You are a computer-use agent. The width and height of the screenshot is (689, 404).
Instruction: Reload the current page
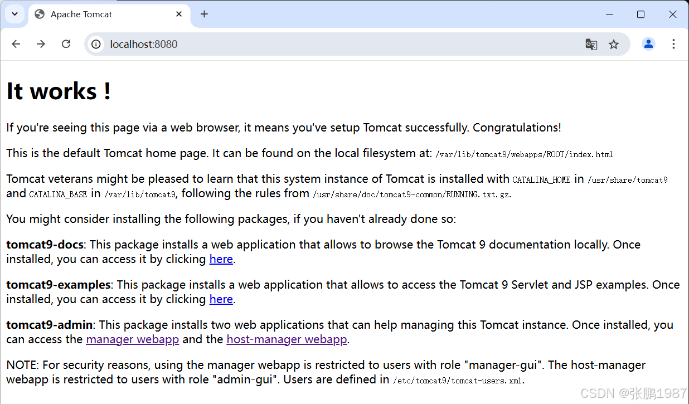pyautogui.click(x=66, y=44)
